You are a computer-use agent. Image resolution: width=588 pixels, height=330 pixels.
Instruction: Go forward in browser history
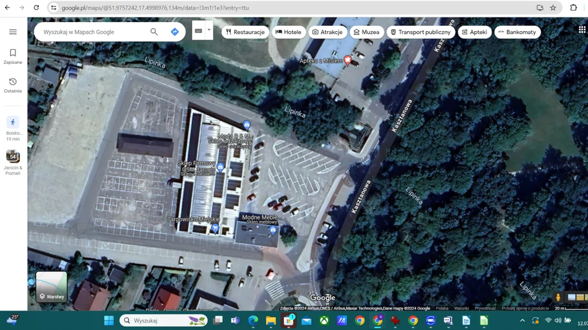(22, 8)
